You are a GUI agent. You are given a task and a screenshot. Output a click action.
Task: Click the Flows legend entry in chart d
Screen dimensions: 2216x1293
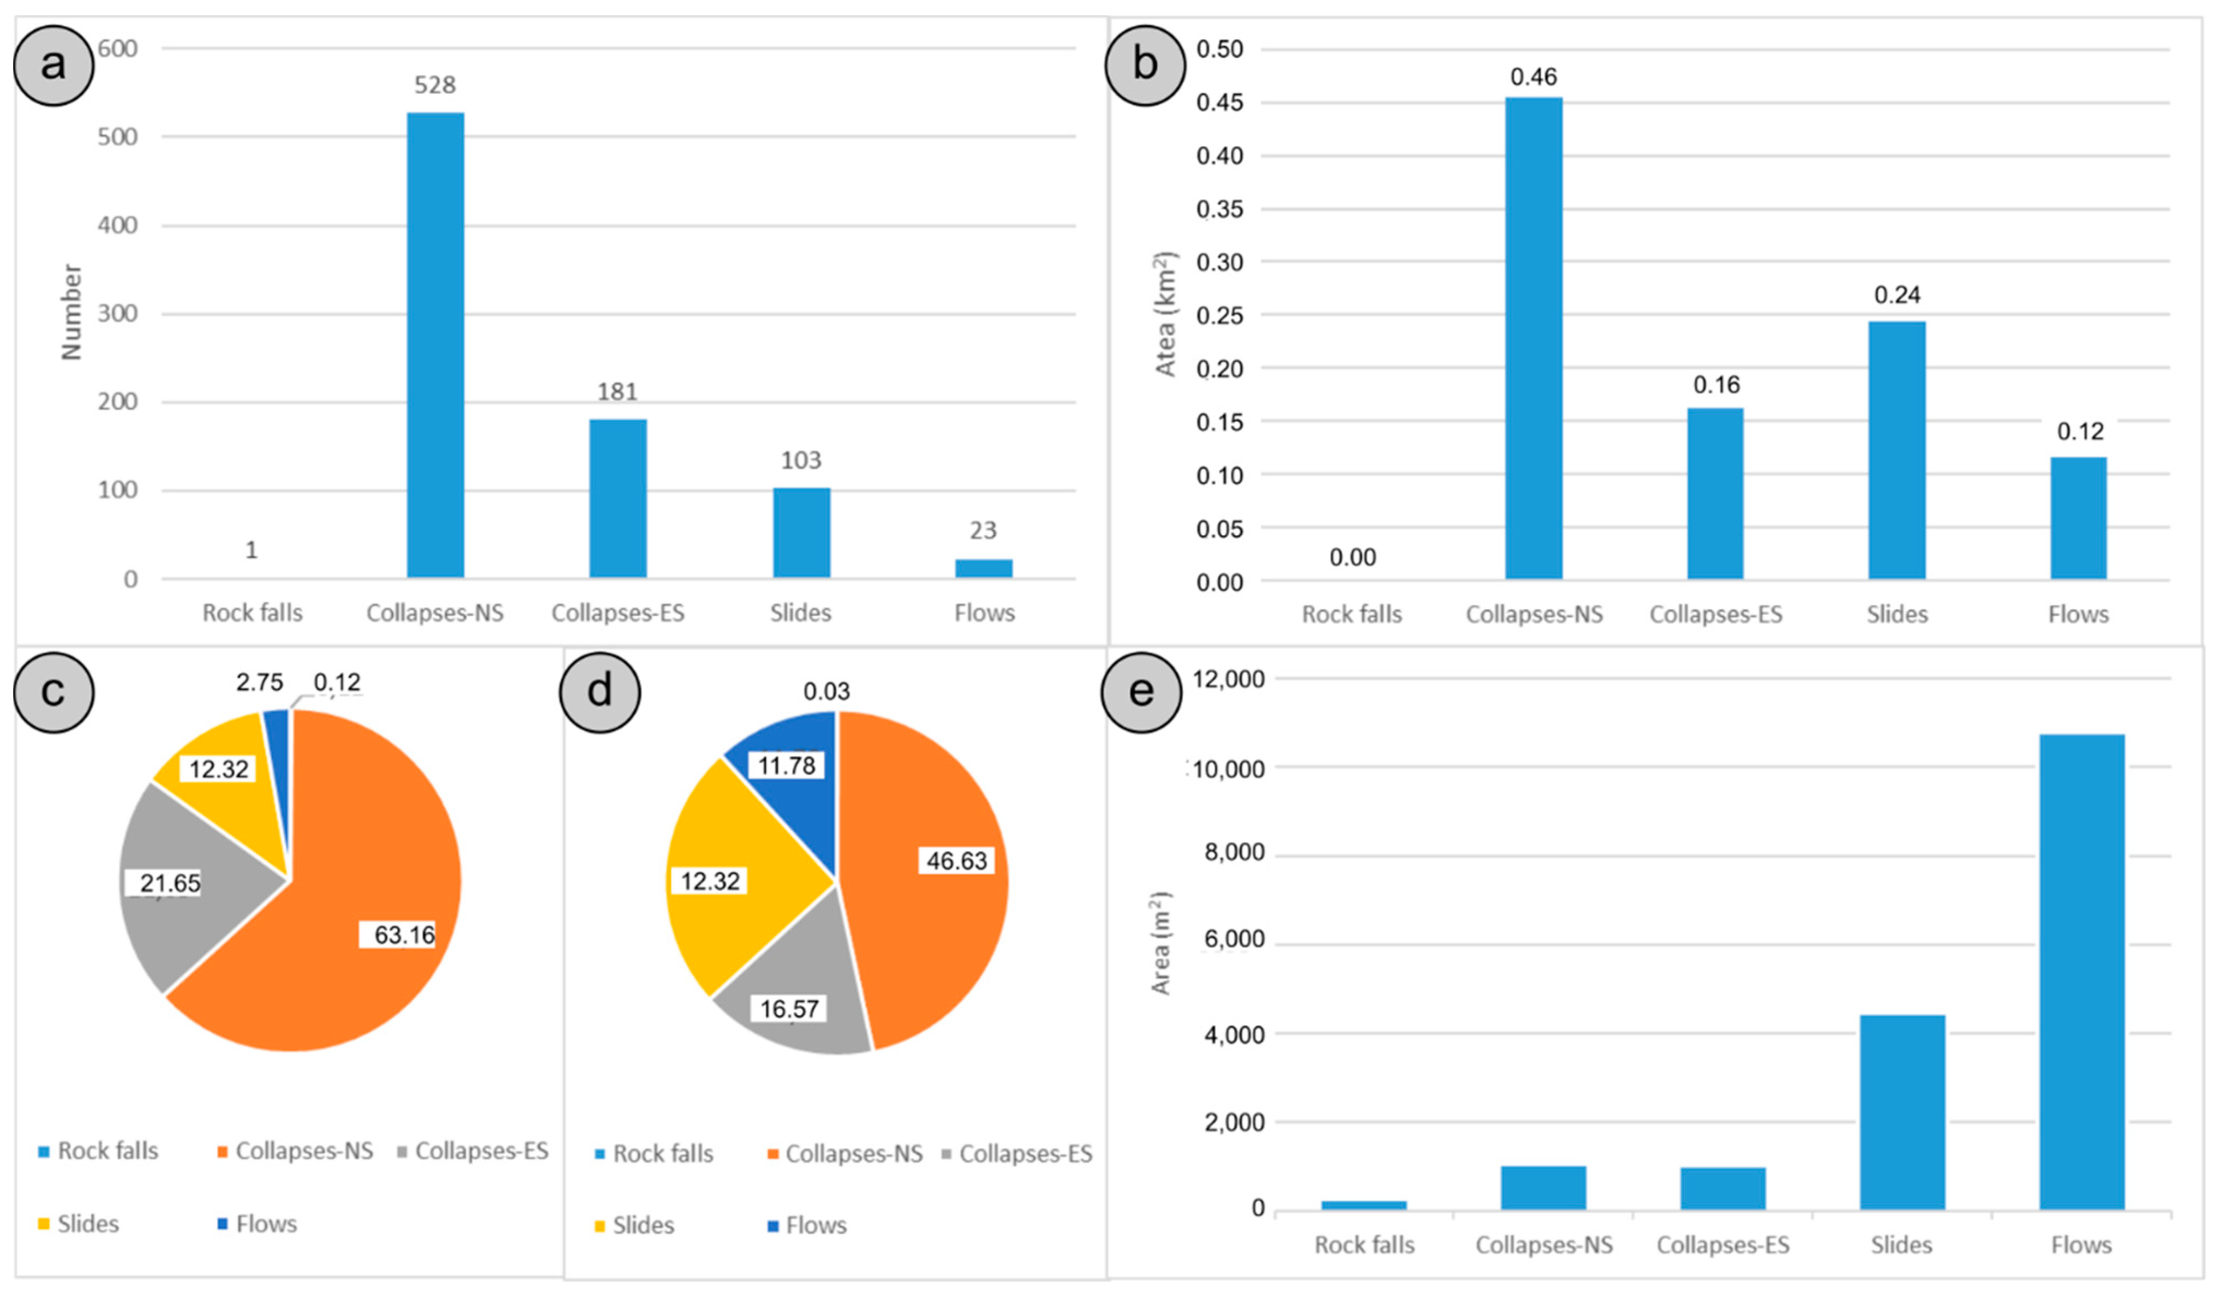coord(815,1225)
